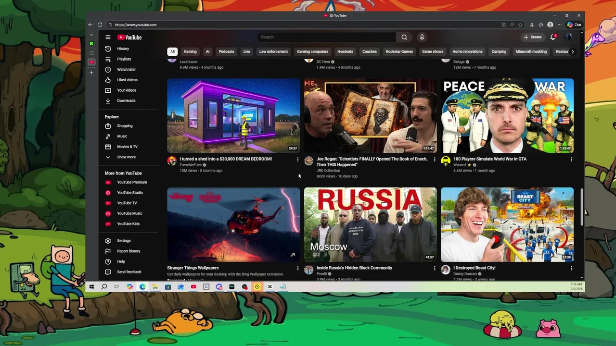Play the RUSSIA Moscow video thumbnail
Viewport: 616px width, 346px height.
click(371, 224)
